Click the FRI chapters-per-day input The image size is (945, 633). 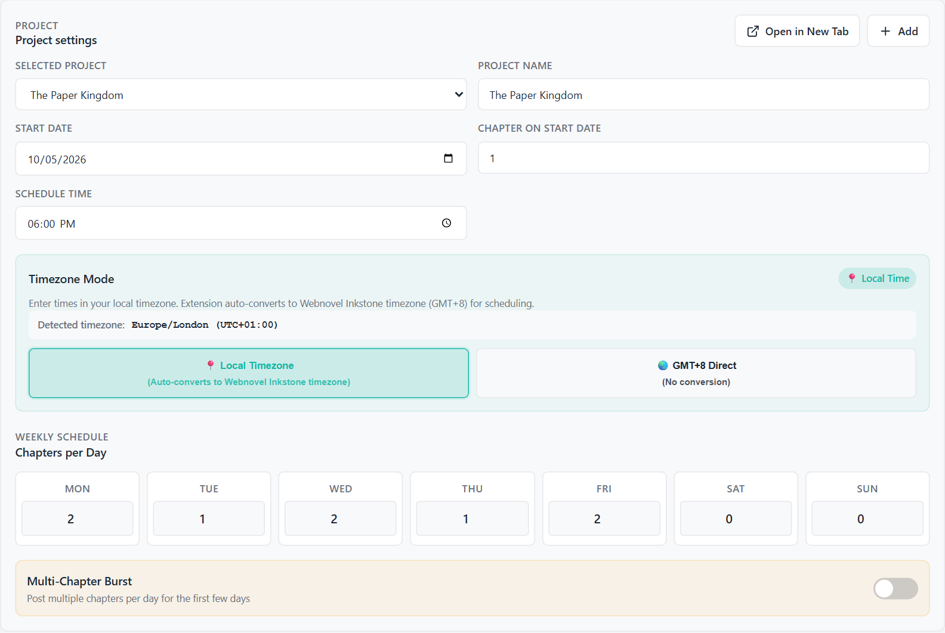click(604, 519)
